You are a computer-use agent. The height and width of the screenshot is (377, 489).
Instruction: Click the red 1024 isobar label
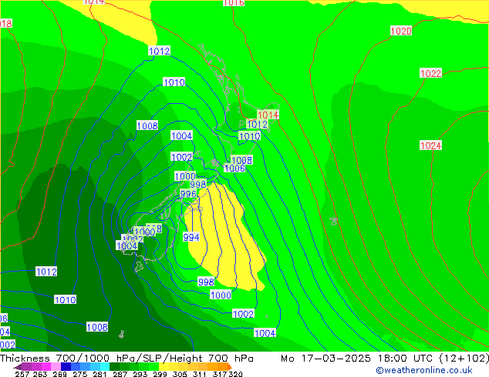(x=430, y=145)
